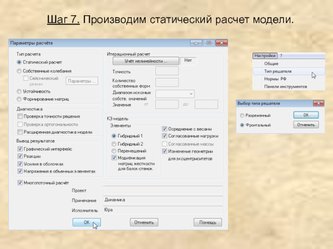Screen dimensions: 333x249
Task: Select the Разреженный solver type
Action: pyautogui.click(x=242, y=115)
